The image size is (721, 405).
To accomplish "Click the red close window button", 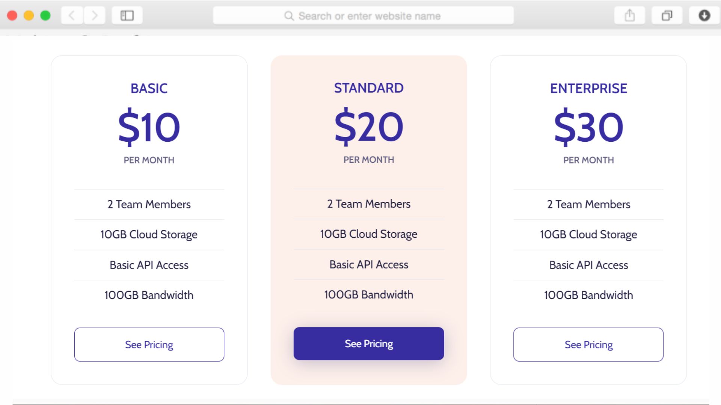I will [x=12, y=15].
